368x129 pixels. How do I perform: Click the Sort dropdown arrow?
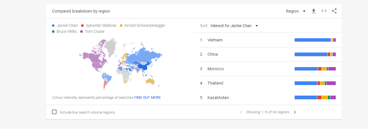pyautogui.click(x=257, y=26)
